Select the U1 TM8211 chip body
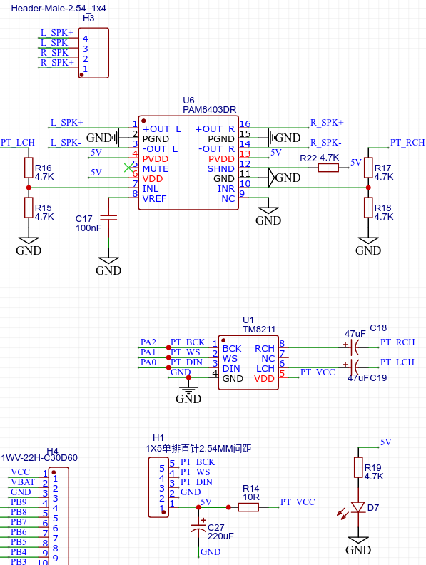The image size is (426, 565). [248, 362]
